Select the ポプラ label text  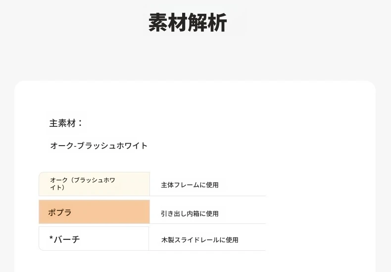(60, 213)
